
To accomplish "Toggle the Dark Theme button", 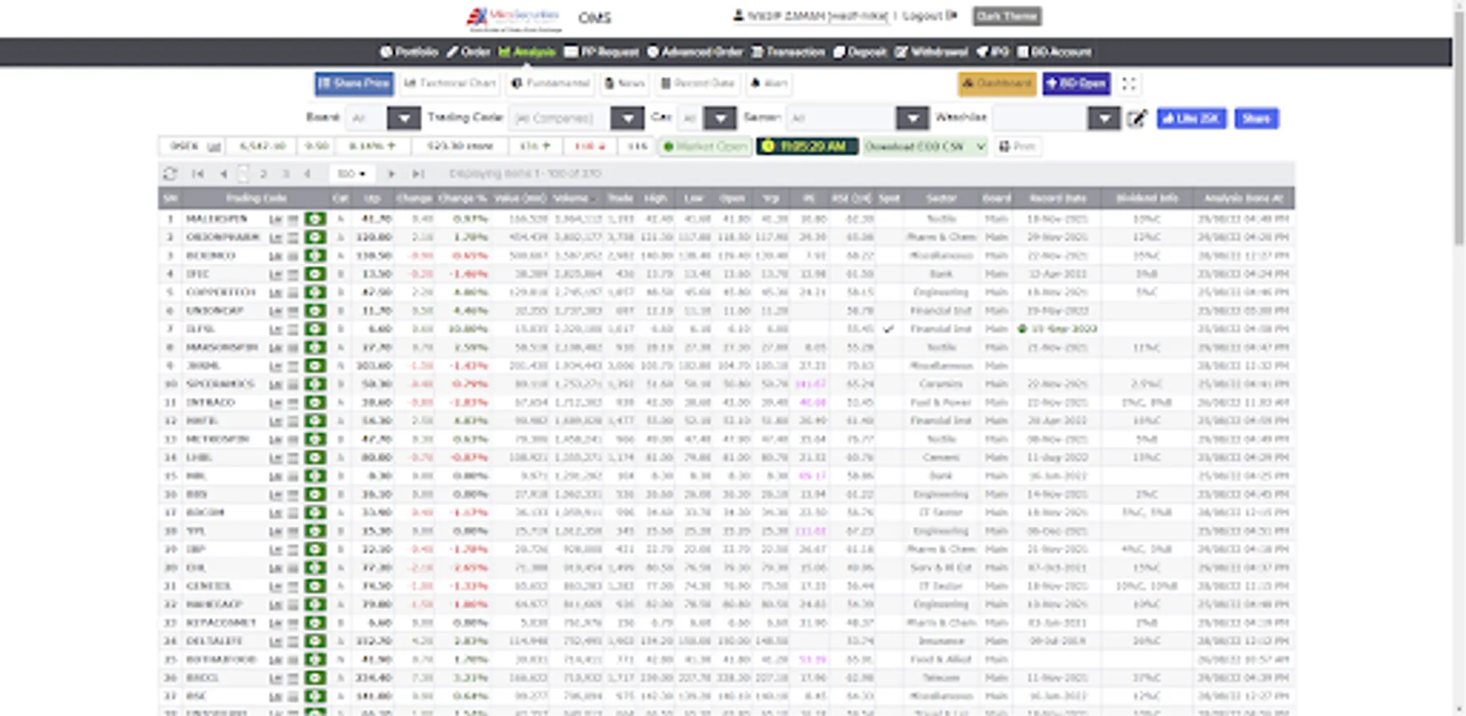I will tap(1007, 16).
